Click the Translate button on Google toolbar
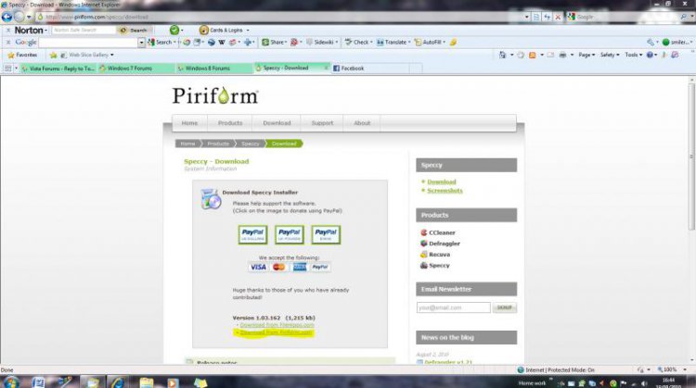The height and width of the screenshot is (388, 696). pyautogui.click(x=393, y=42)
